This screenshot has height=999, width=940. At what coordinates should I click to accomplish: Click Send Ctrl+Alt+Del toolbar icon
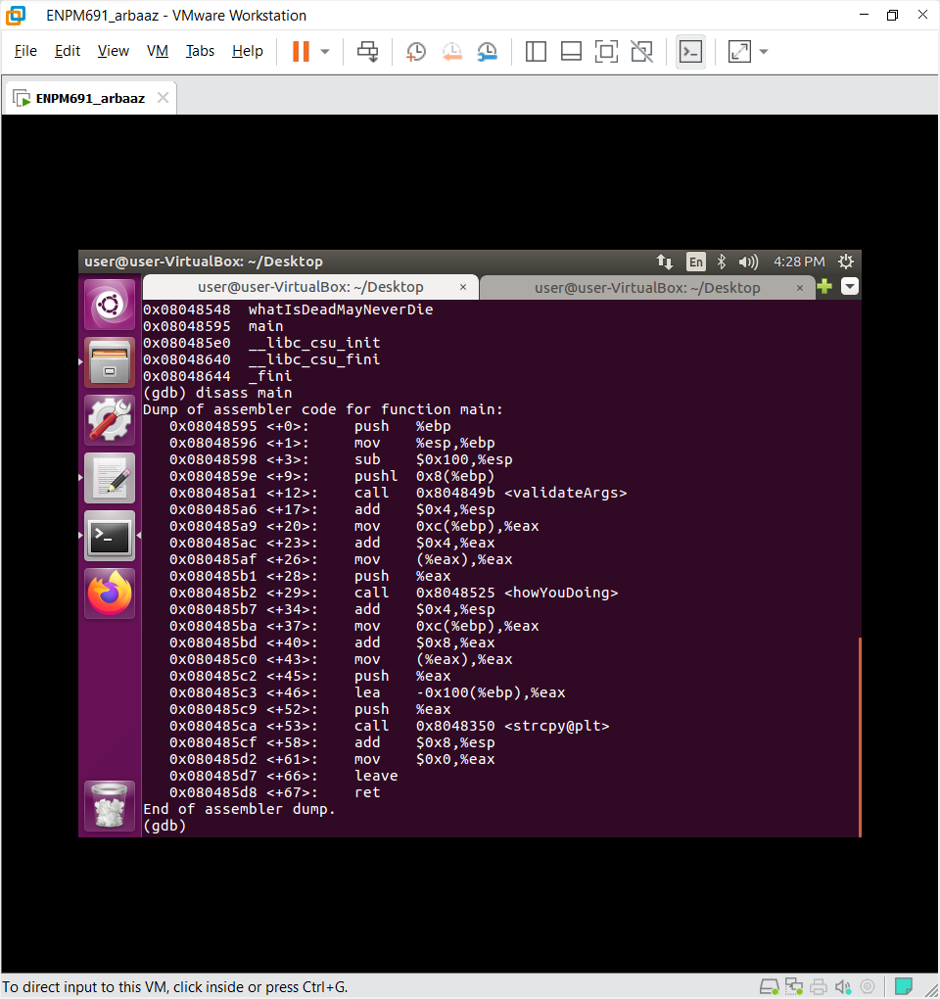click(368, 52)
